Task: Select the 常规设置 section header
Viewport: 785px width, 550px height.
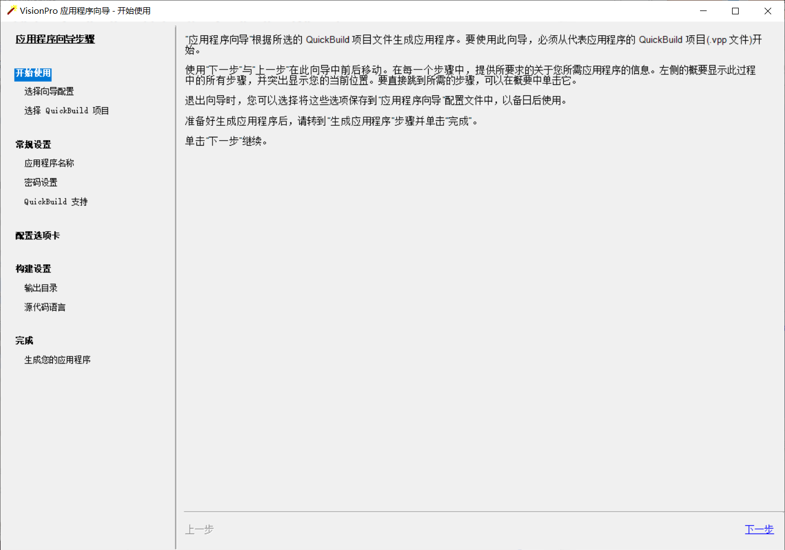Action: pyautogui.click(x=32, y=144)
